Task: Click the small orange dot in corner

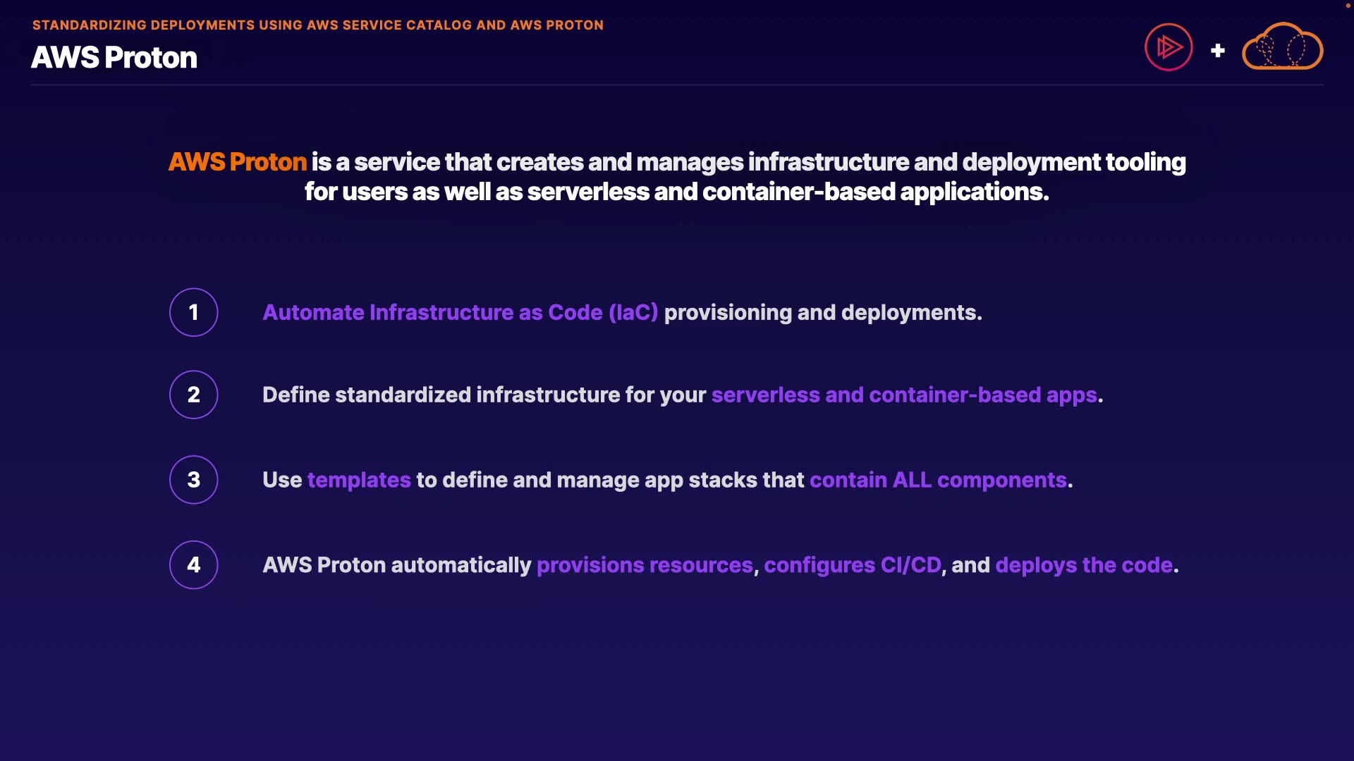Action: pyautogui.click(x=1348, y=5)
